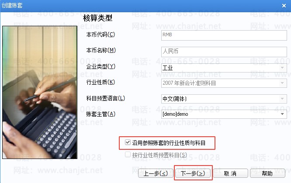
Task: Click the 行业性质 dropdown arrow
Action: (x=282, y=83)
